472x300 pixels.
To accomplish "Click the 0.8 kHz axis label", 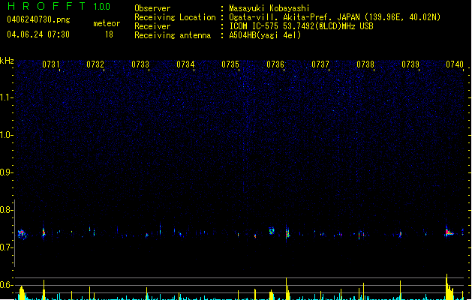I will (6, 210).
